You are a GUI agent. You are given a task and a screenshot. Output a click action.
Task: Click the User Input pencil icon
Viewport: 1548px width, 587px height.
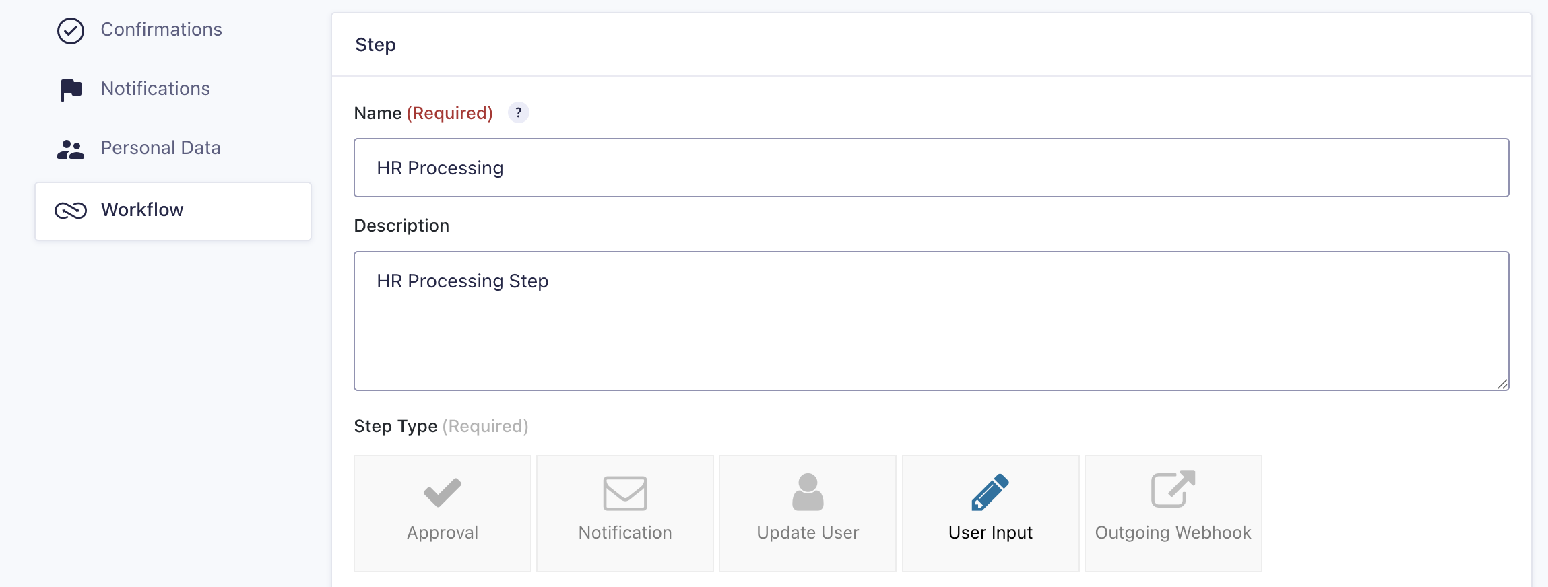990,492
